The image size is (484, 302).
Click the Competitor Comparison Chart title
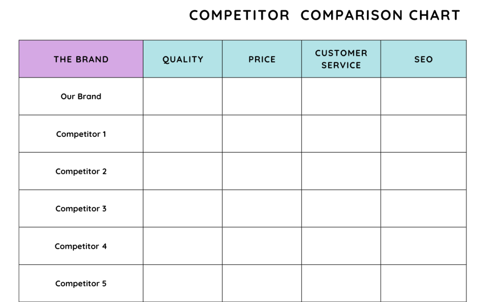click(x=324, y=15)
